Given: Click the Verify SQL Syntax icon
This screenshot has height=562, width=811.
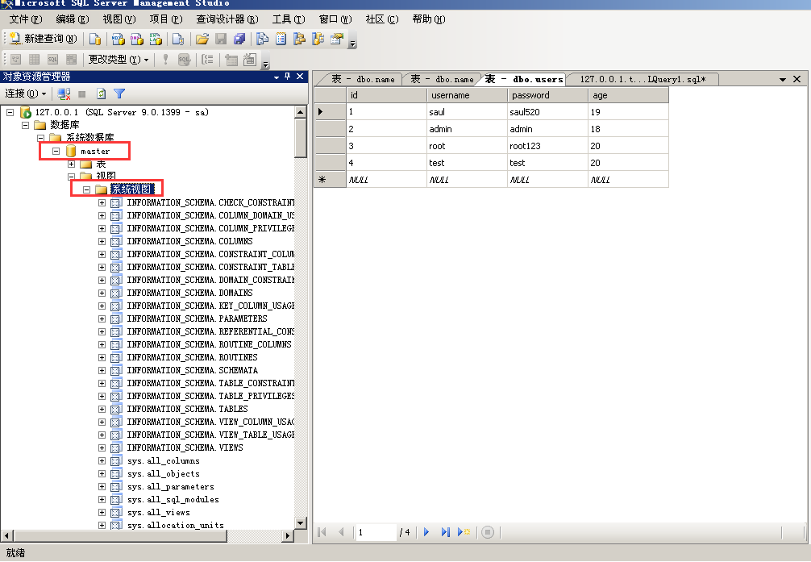Looking at the screenshot, I should [x=184, y=60].
